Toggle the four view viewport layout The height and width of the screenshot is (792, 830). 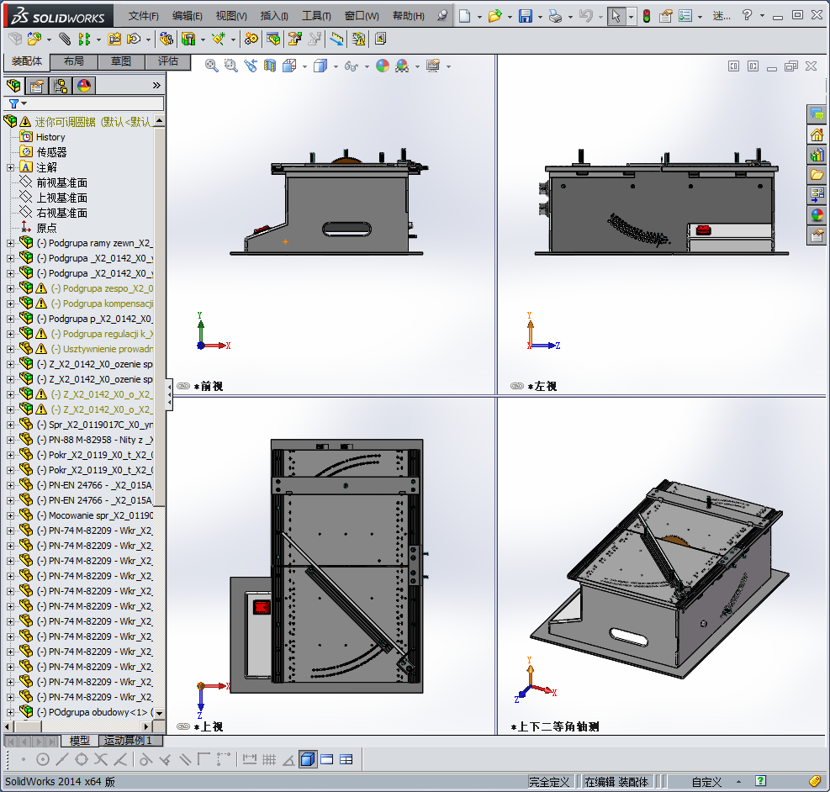tap(346, 759)
